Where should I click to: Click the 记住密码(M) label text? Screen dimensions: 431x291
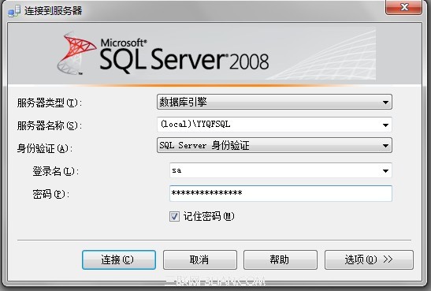pyautogui.click(x=209, y=216)
